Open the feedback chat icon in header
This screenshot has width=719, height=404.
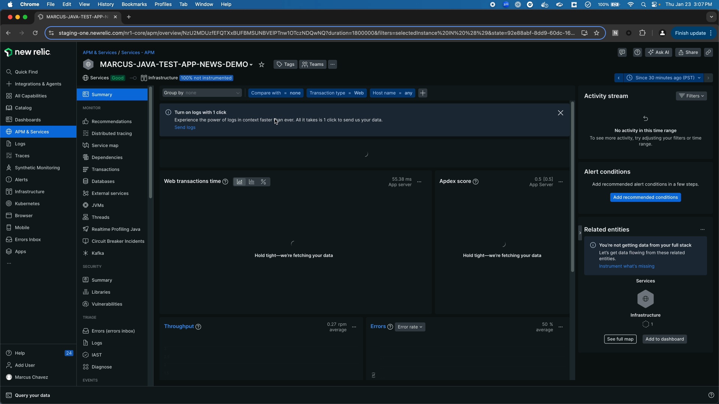pos(622,52)
